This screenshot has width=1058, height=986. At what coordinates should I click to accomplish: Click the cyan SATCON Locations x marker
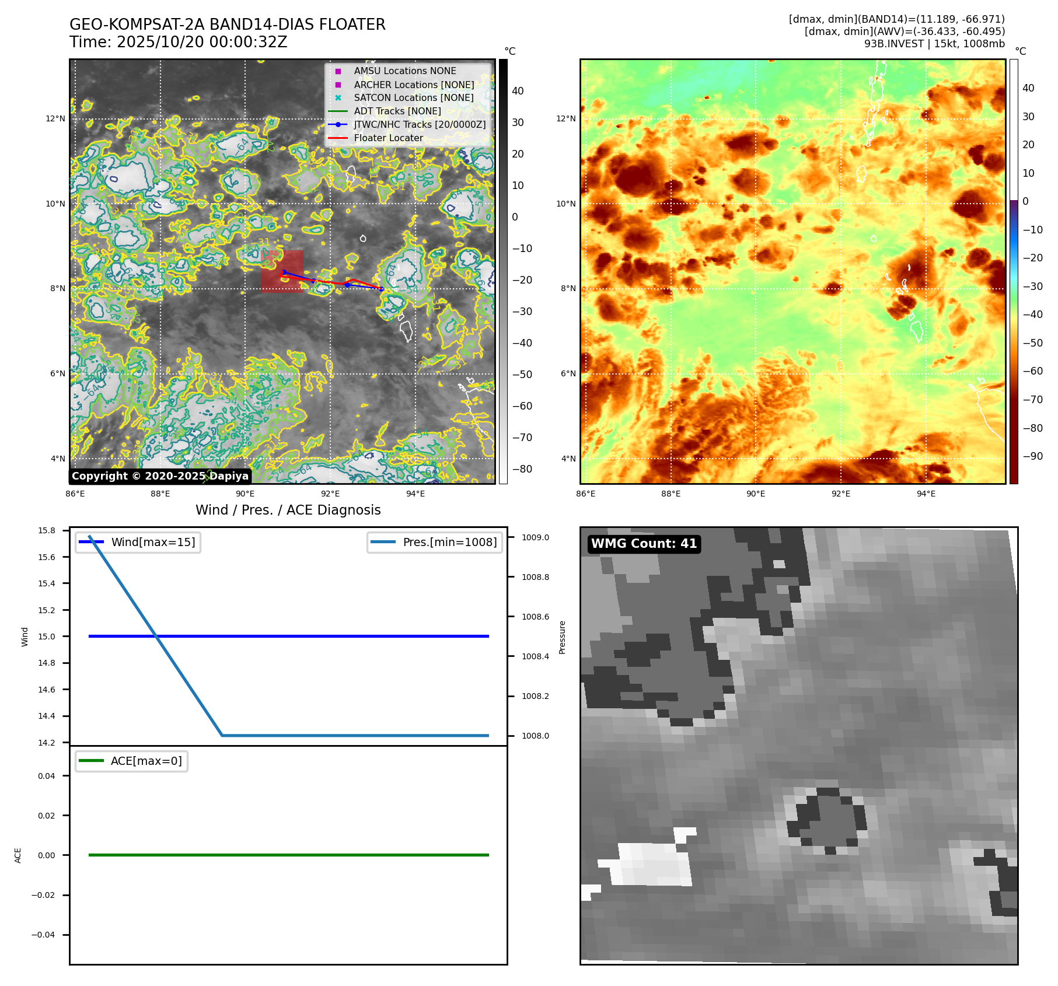pos(338,98)
